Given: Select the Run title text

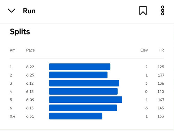Looking at the screenshot, I should coord(29,11).
